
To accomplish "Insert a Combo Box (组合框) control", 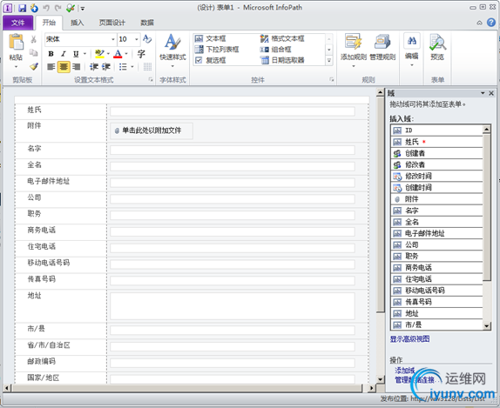I will (x=276, y=50).
